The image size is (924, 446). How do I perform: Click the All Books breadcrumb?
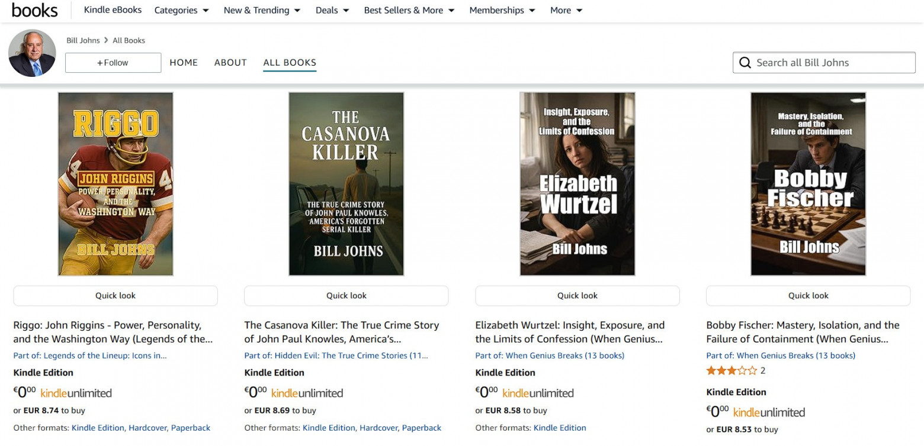(129, 40)
